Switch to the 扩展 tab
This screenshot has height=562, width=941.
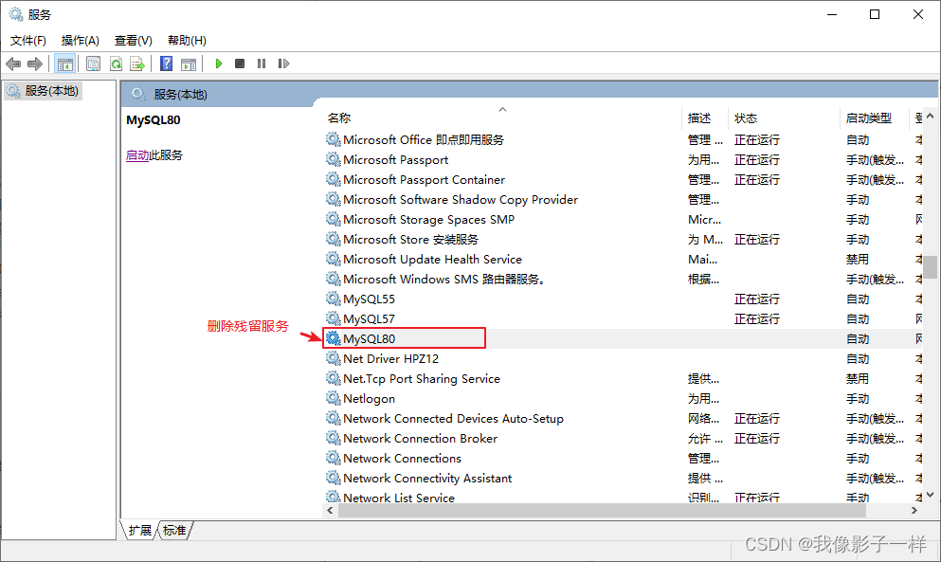[140, 530]
